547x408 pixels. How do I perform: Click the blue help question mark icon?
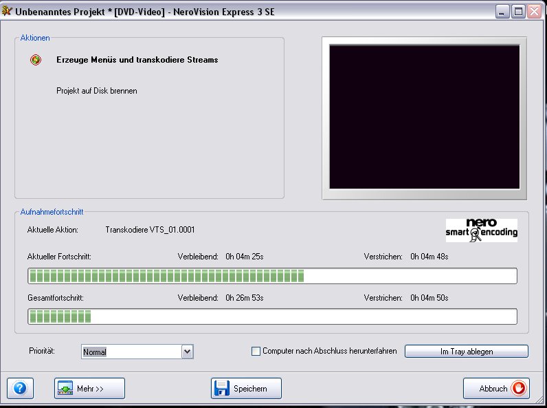click(x=20, y=388)
